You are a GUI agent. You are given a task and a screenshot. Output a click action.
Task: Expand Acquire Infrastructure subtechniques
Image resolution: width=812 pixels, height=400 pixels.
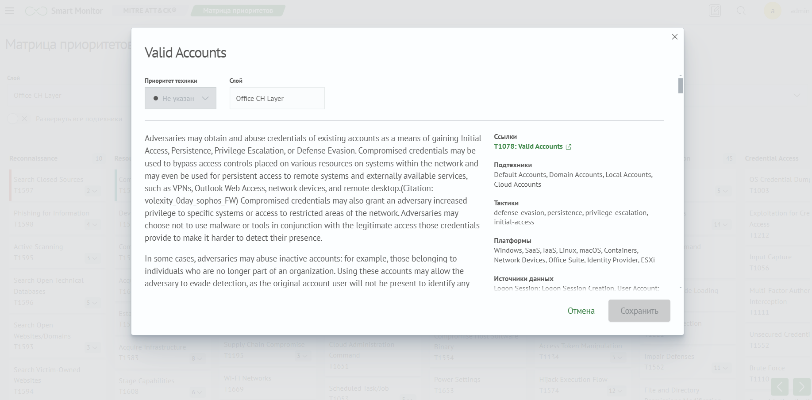(197, 358)
